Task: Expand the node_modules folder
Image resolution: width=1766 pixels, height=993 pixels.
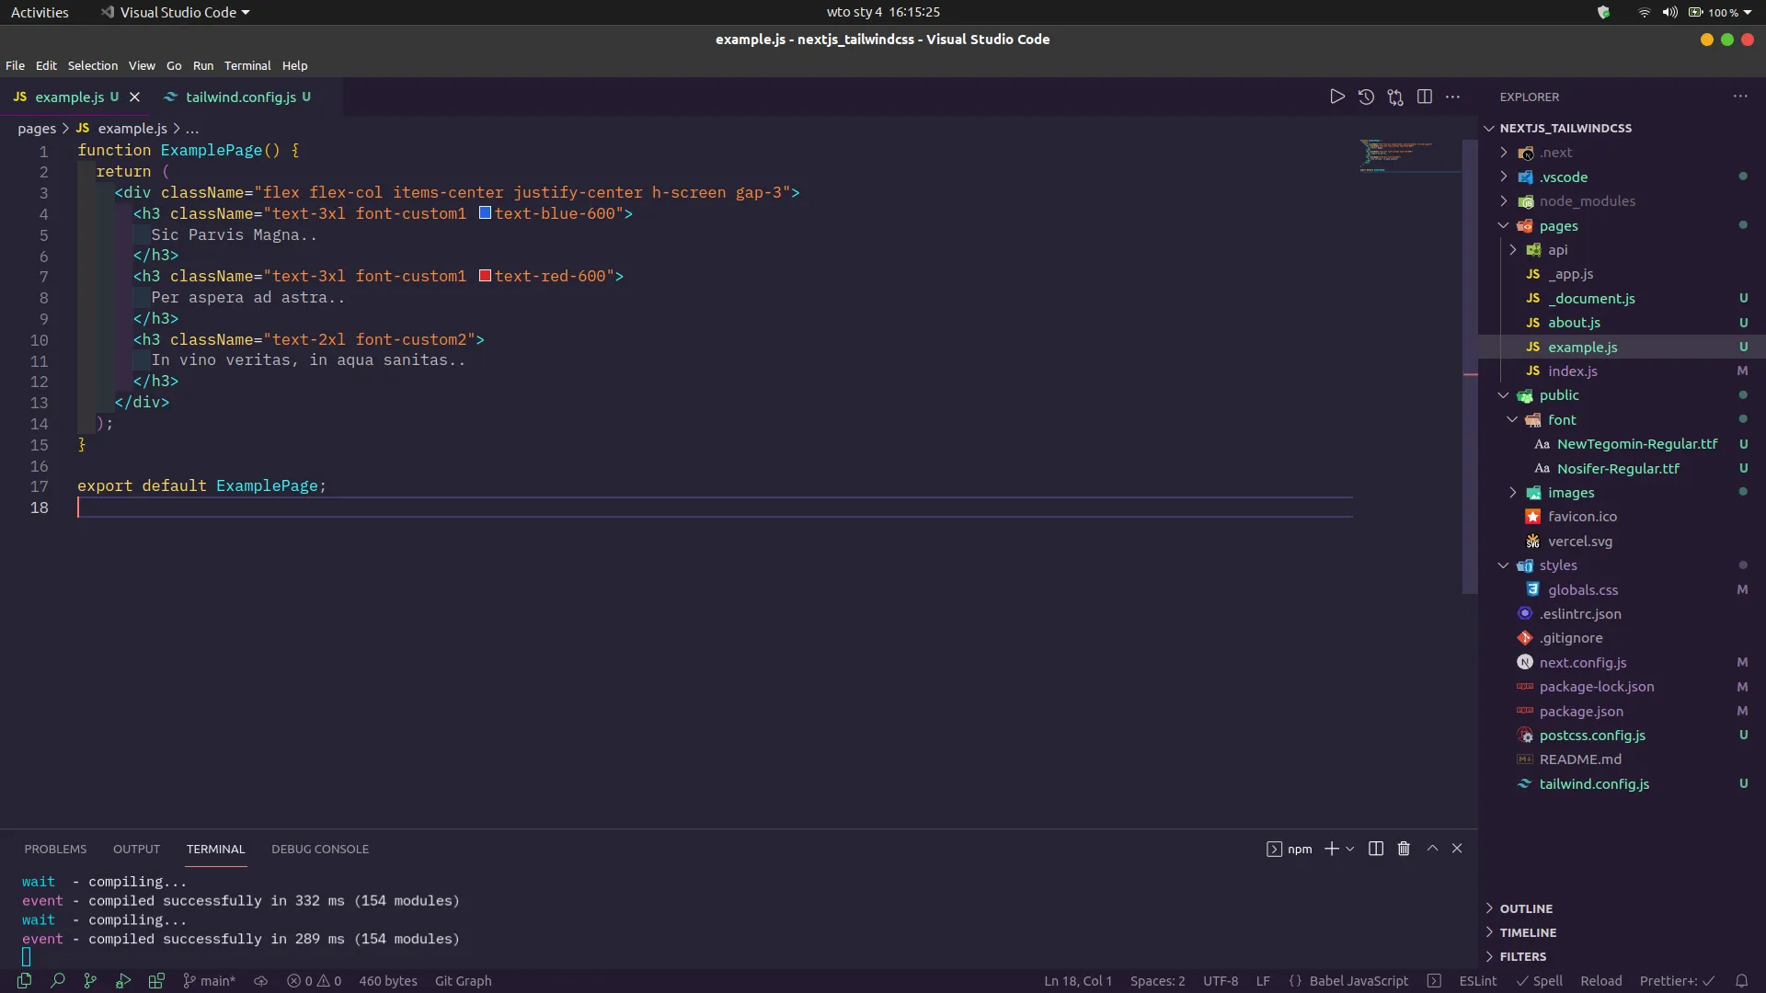Action: (1587, 201)
